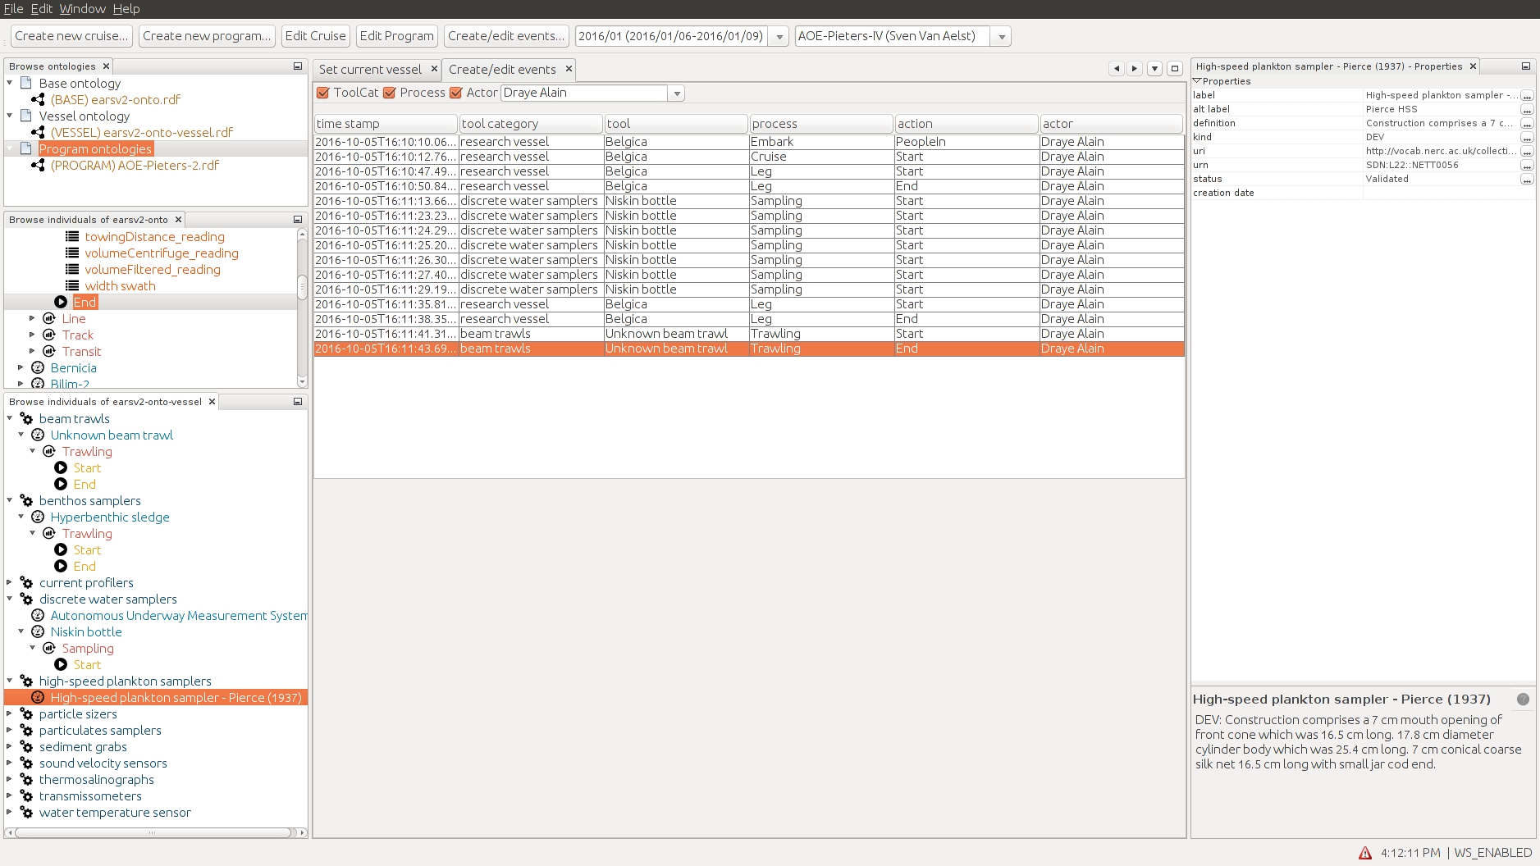The image size is (1540, 866).
Task: Minimize the Browse ontologies panel
Action: click(298, 66)
